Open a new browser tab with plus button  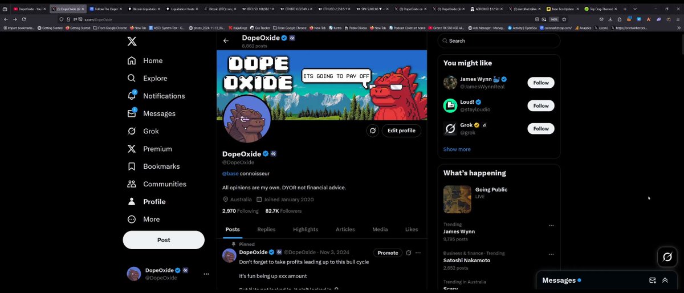(x=625, y=9)
